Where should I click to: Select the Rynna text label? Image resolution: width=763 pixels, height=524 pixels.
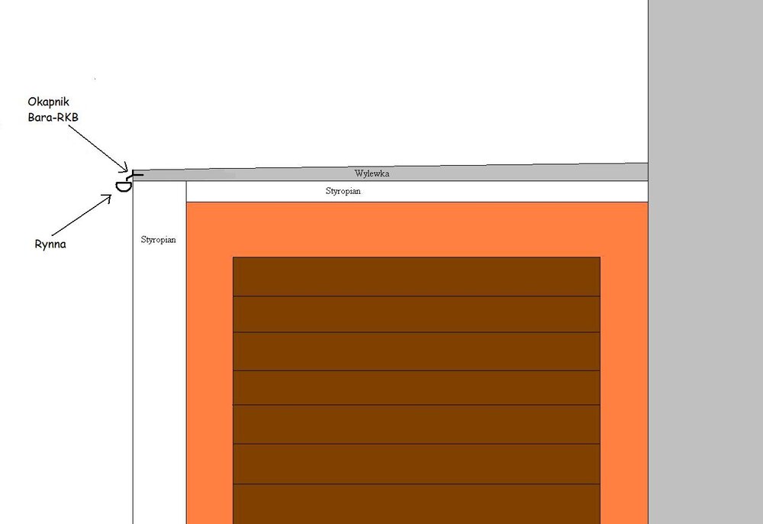point(50,244)
